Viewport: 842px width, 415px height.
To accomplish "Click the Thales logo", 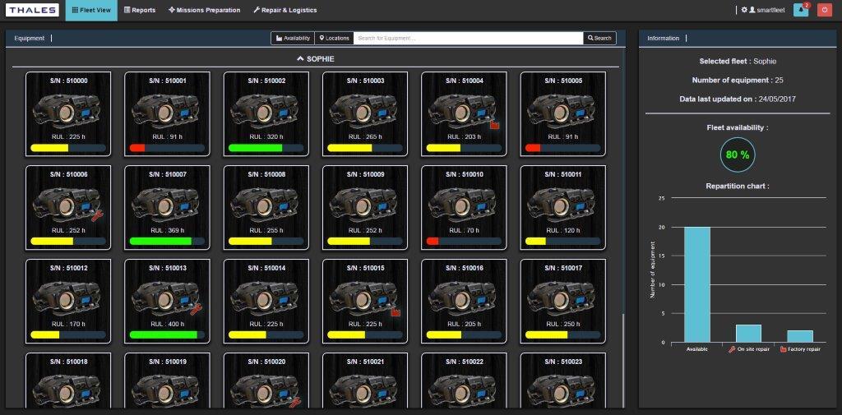I will [x=33, y=10].
